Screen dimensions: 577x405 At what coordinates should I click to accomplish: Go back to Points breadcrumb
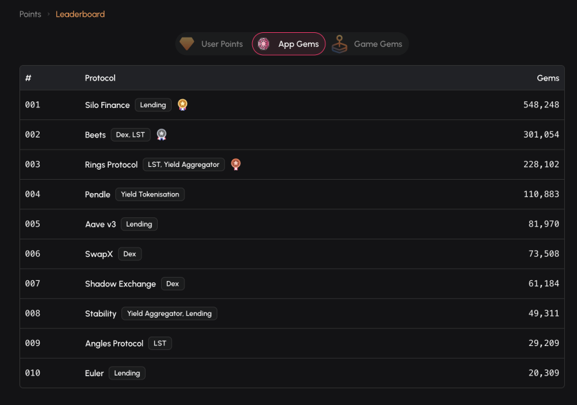click(30, 14)
